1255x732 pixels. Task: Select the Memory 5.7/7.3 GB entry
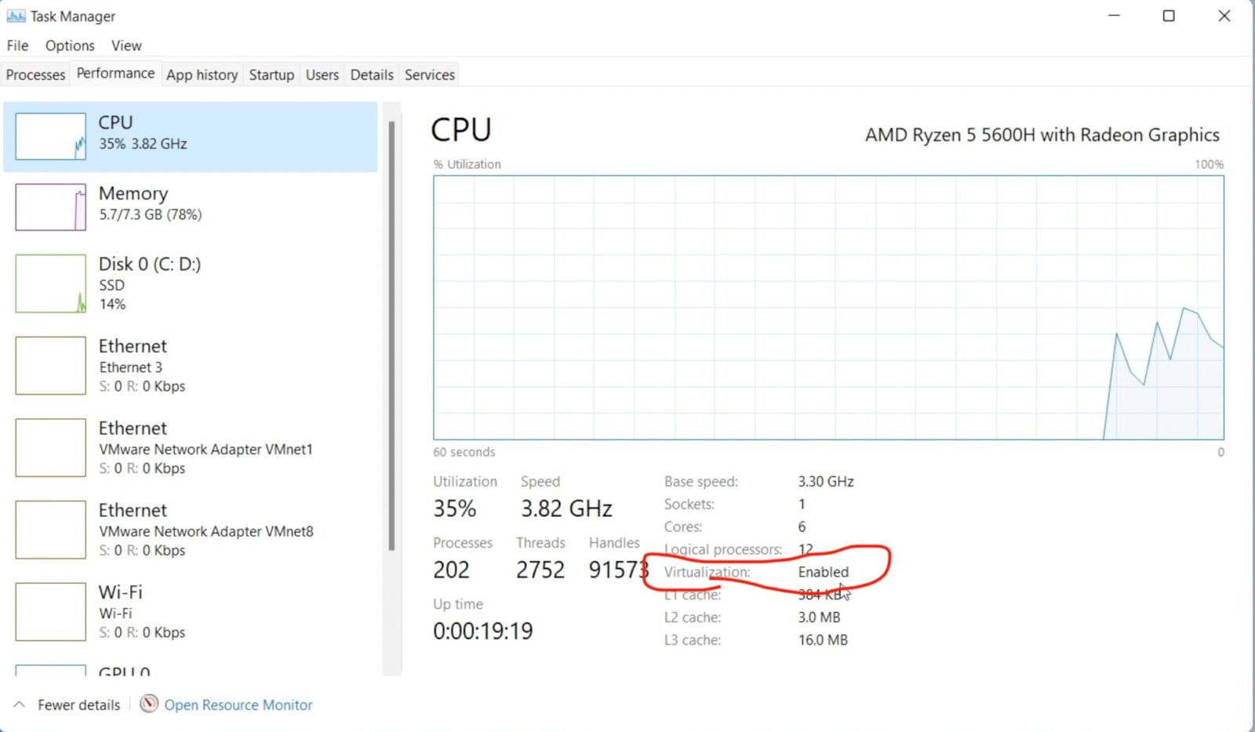[x=190, y=207]
